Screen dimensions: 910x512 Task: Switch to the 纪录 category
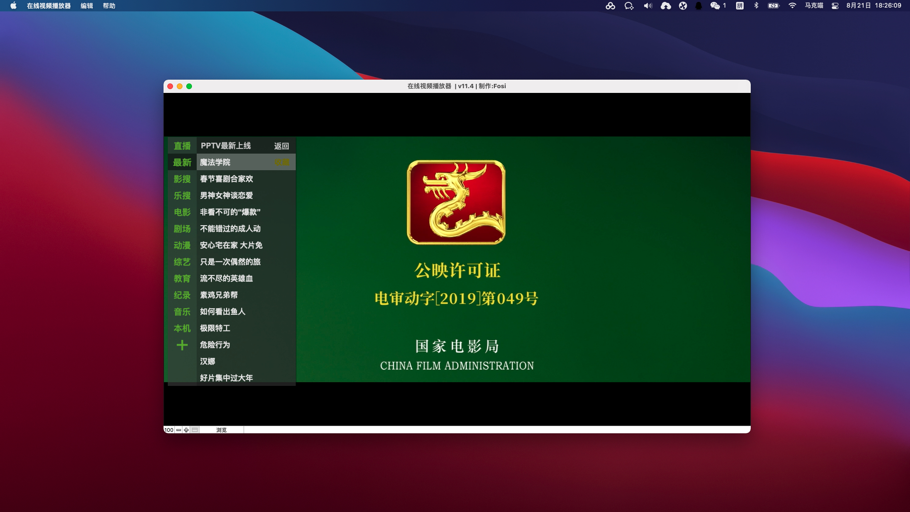pyautogui.click(x=182, y=295)
